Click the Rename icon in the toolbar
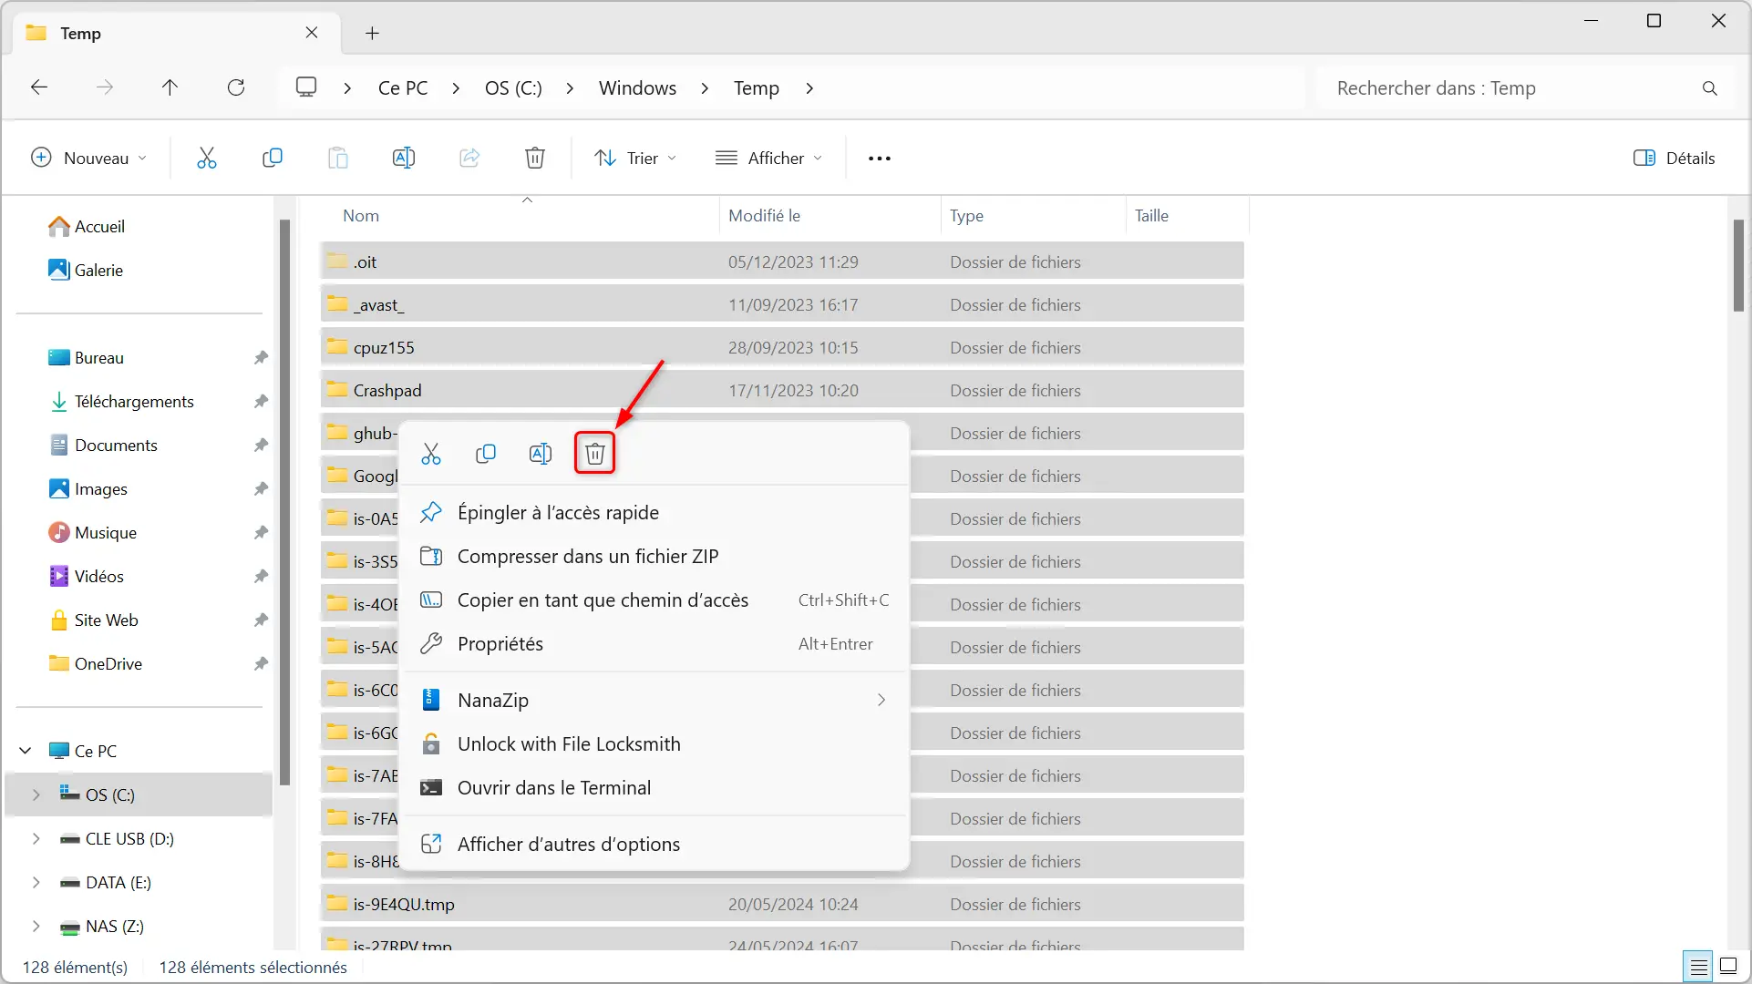The width and height of the screenshot is (1752, 984). coord(404,158)
